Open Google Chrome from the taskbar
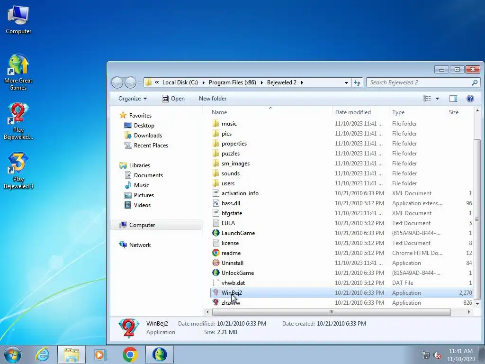The width and height of the screenshot is (485, 364). pyautogui.click(x=130, y=355)
